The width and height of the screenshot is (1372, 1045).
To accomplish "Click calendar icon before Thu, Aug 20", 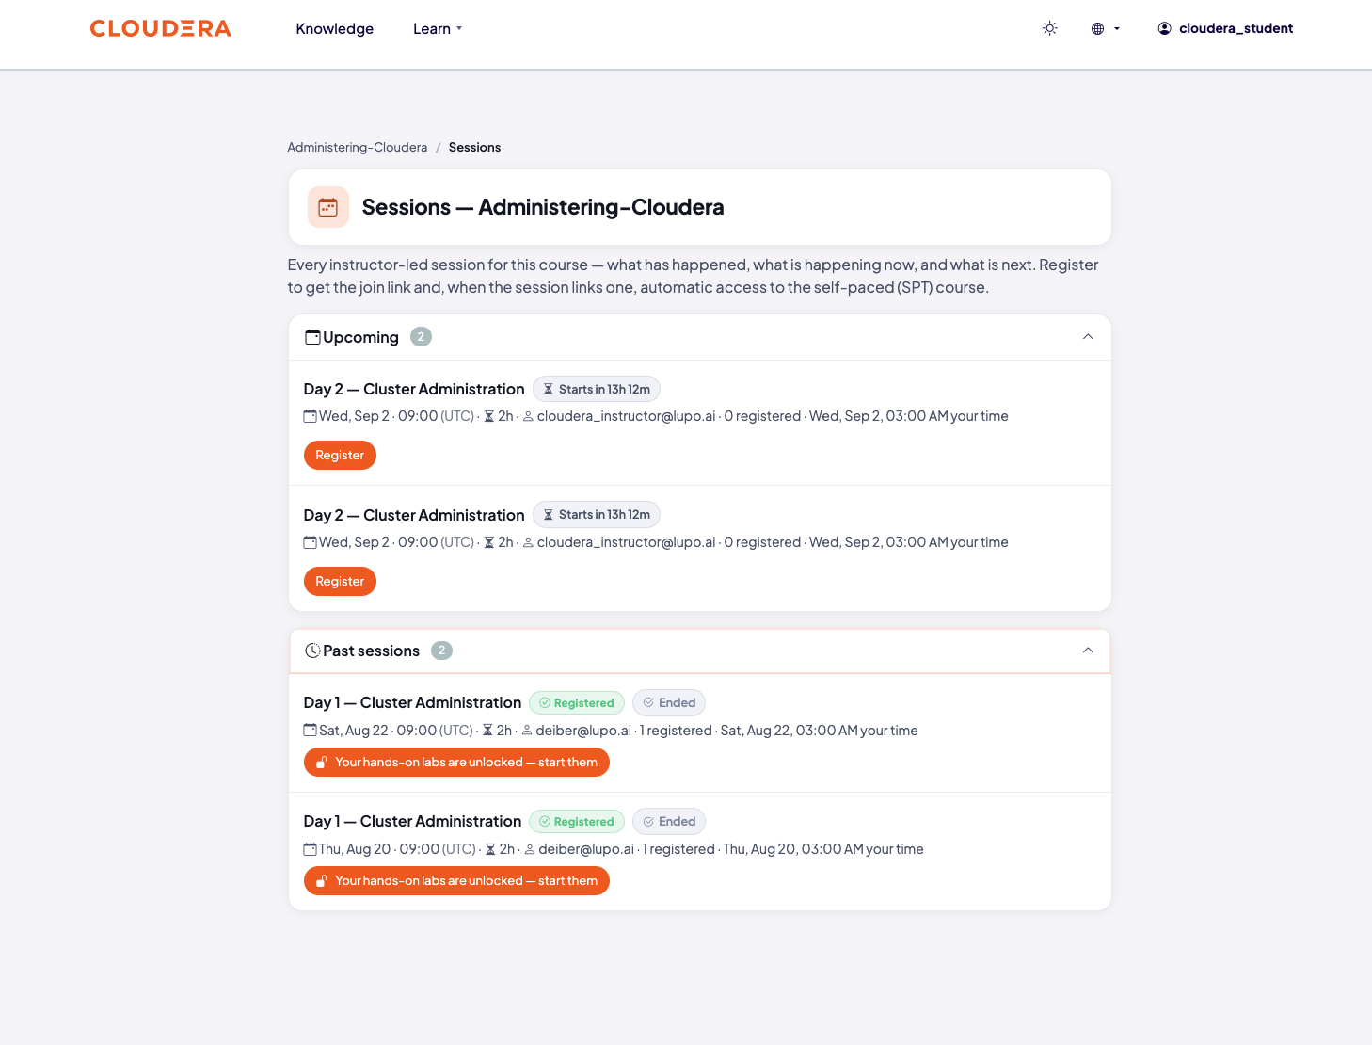I will point(310,849).
